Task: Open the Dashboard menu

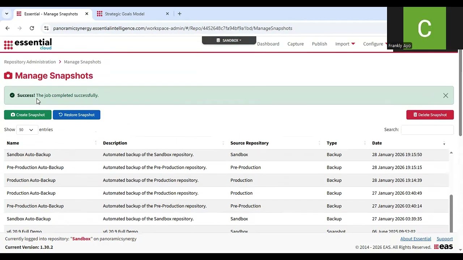Action: (x=268, y=44)
